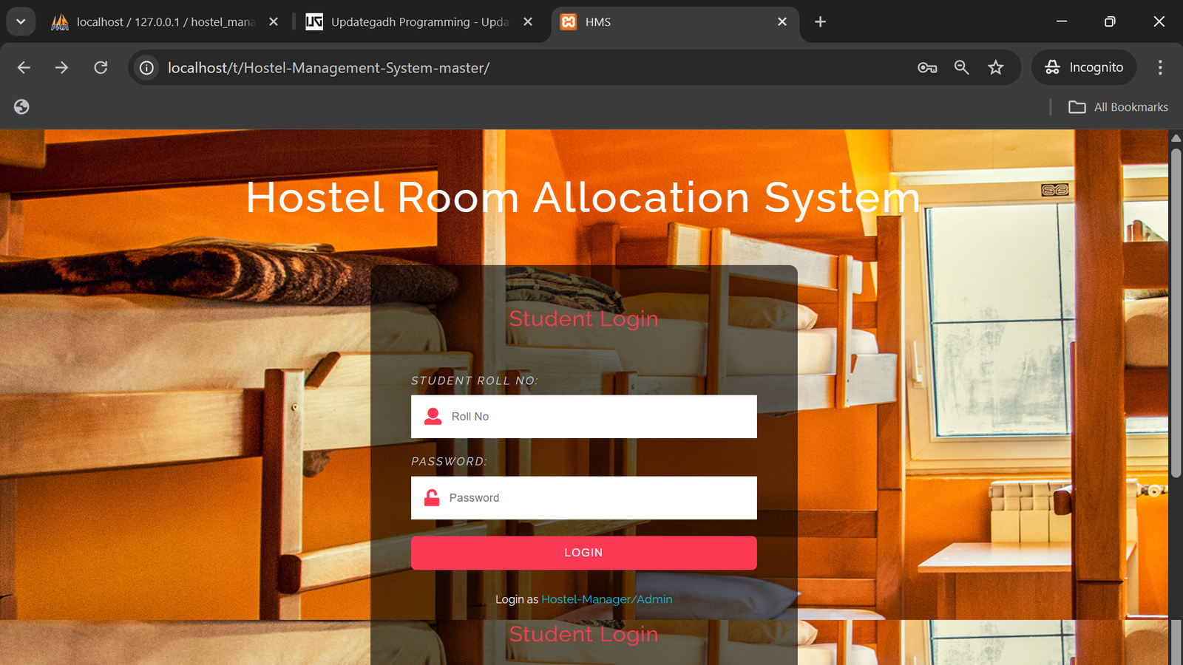Click the page info icon in address bar
This screenshot has width=1183, height=665.
tap(147, 67)
